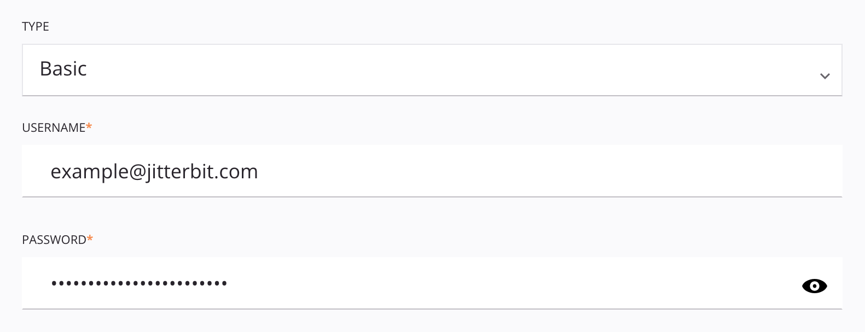
Task: Click empty middle area of Password field
Action: pos(509,283)
